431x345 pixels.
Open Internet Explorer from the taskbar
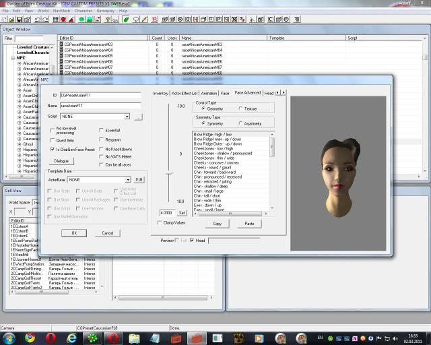72,338
